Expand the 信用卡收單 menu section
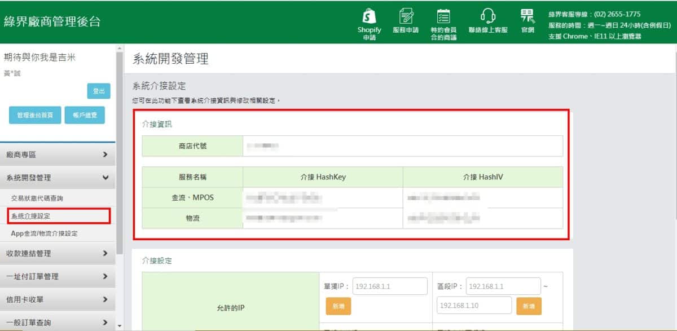This screenshot has height=331, width=677. [58, 300]
